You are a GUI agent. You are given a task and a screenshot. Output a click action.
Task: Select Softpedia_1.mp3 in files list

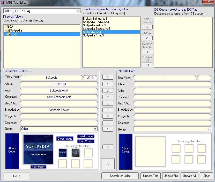coord(111,35)
